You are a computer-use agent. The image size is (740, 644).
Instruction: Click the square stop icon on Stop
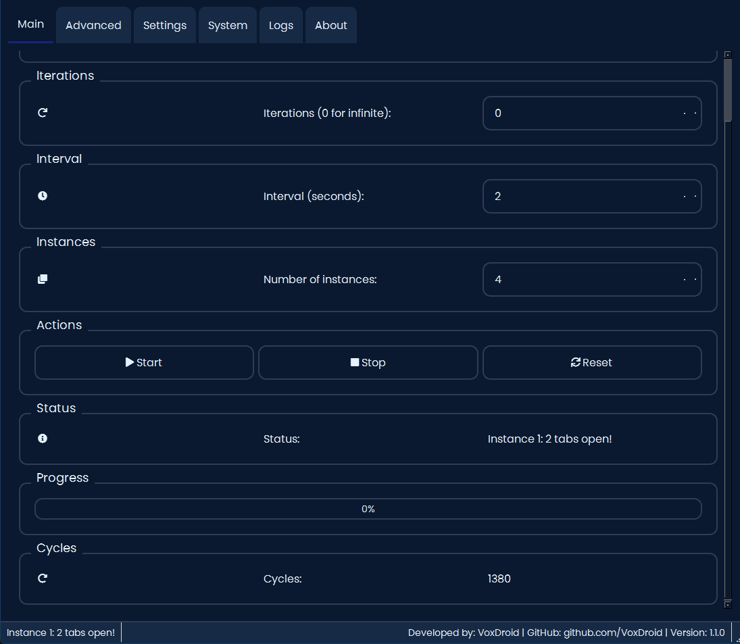(x=356, y=362)
